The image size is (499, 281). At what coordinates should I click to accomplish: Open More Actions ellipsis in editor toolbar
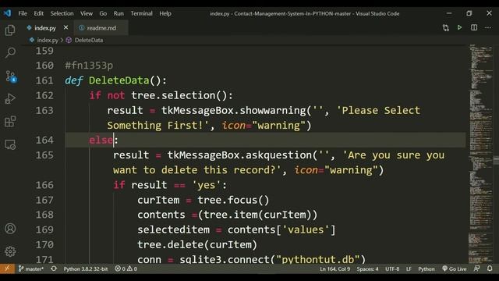coord(488,28)
